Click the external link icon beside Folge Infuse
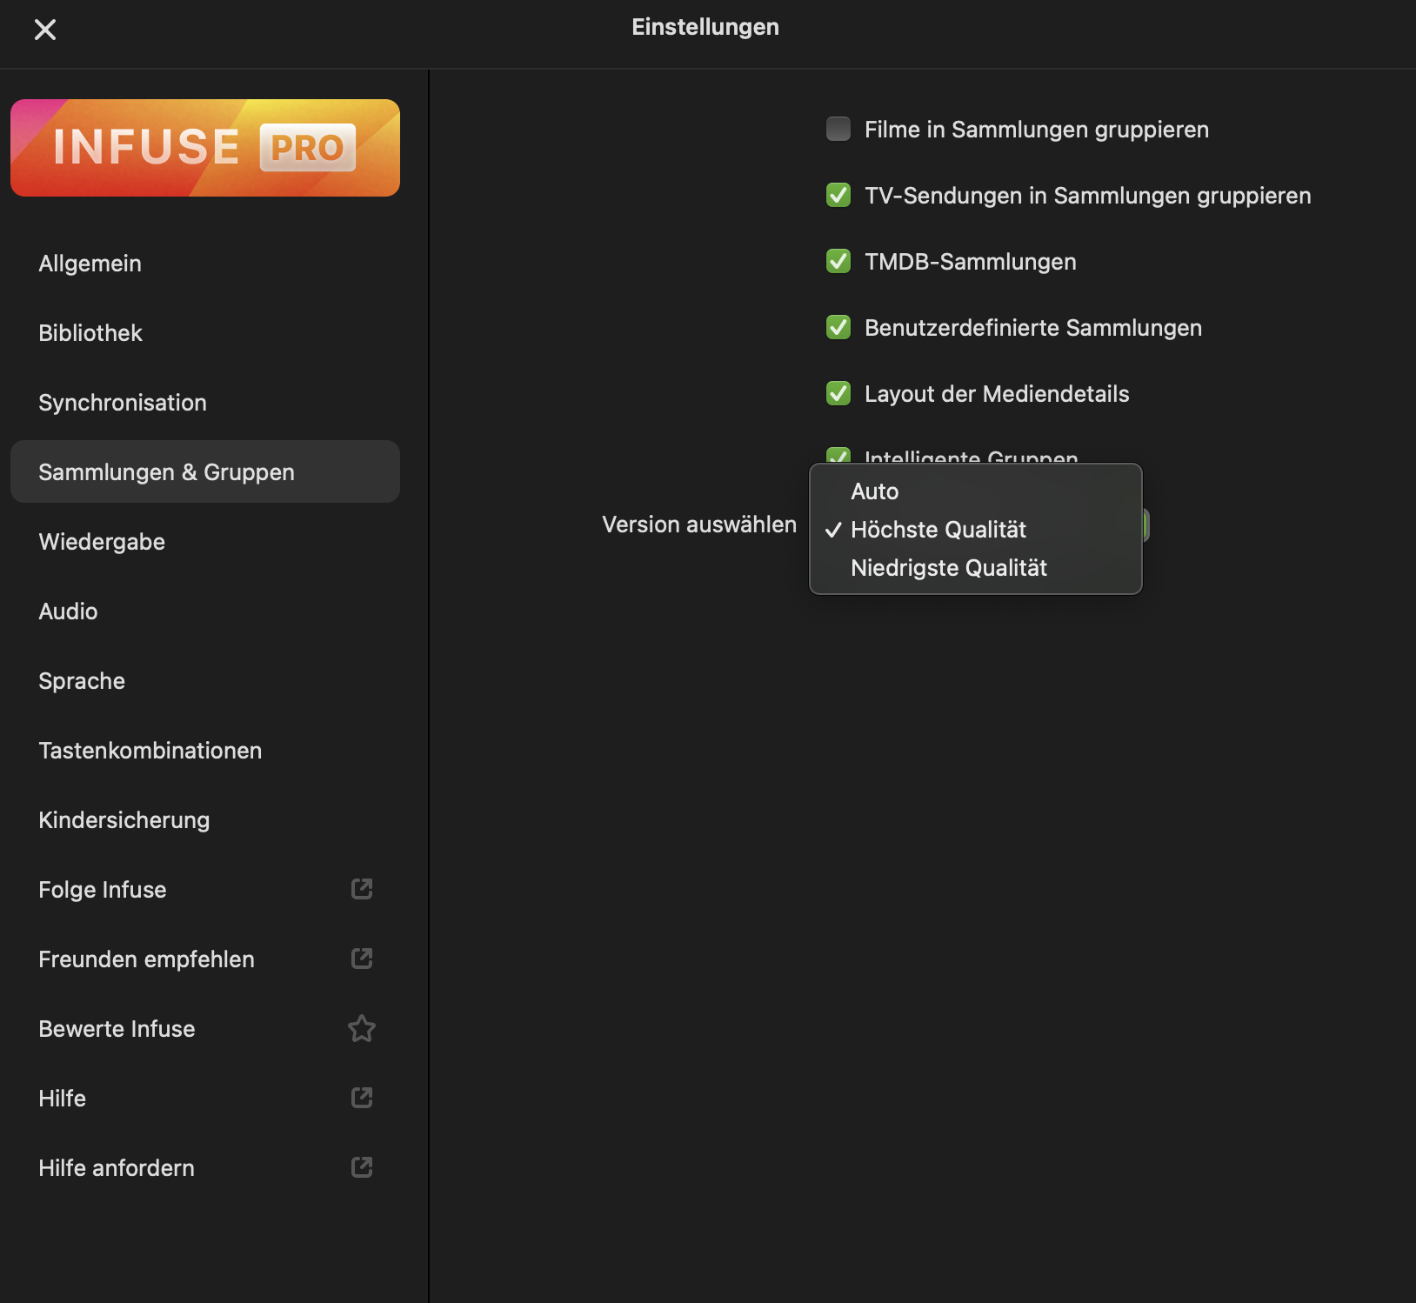Viewport: 1416px width, 1303px height. point(362,889)
